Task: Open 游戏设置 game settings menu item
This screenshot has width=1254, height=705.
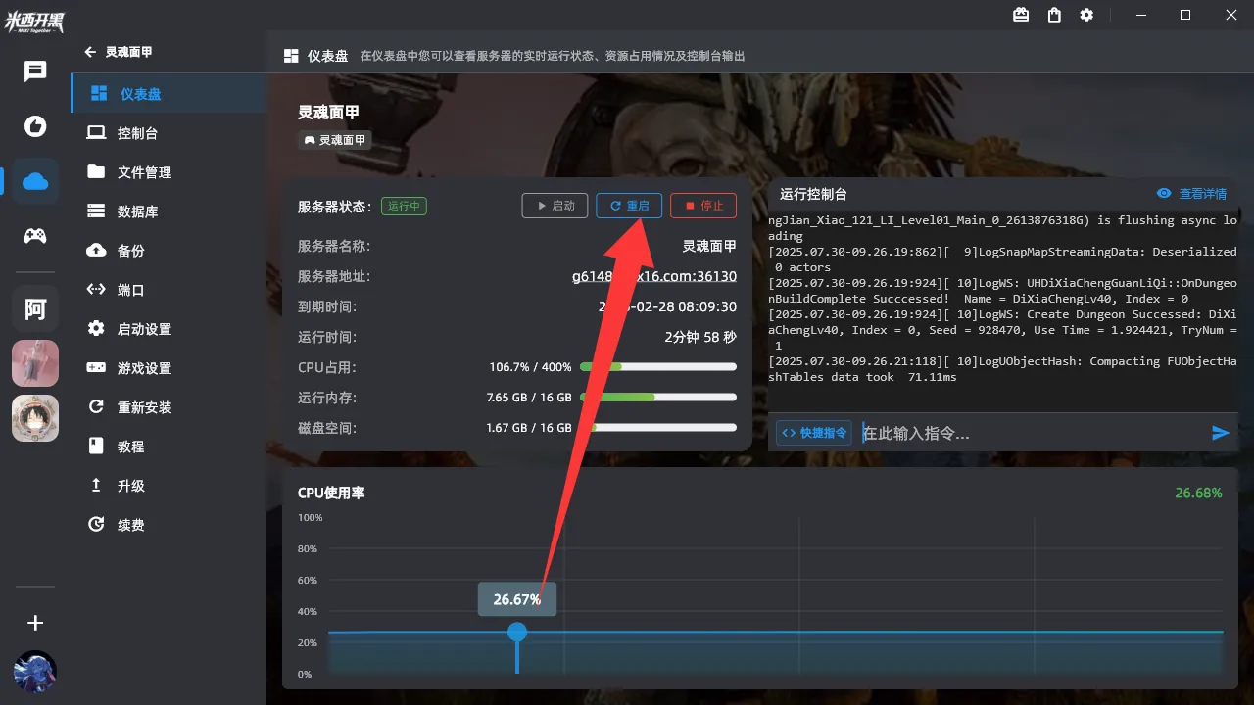Action: [169, 368]
